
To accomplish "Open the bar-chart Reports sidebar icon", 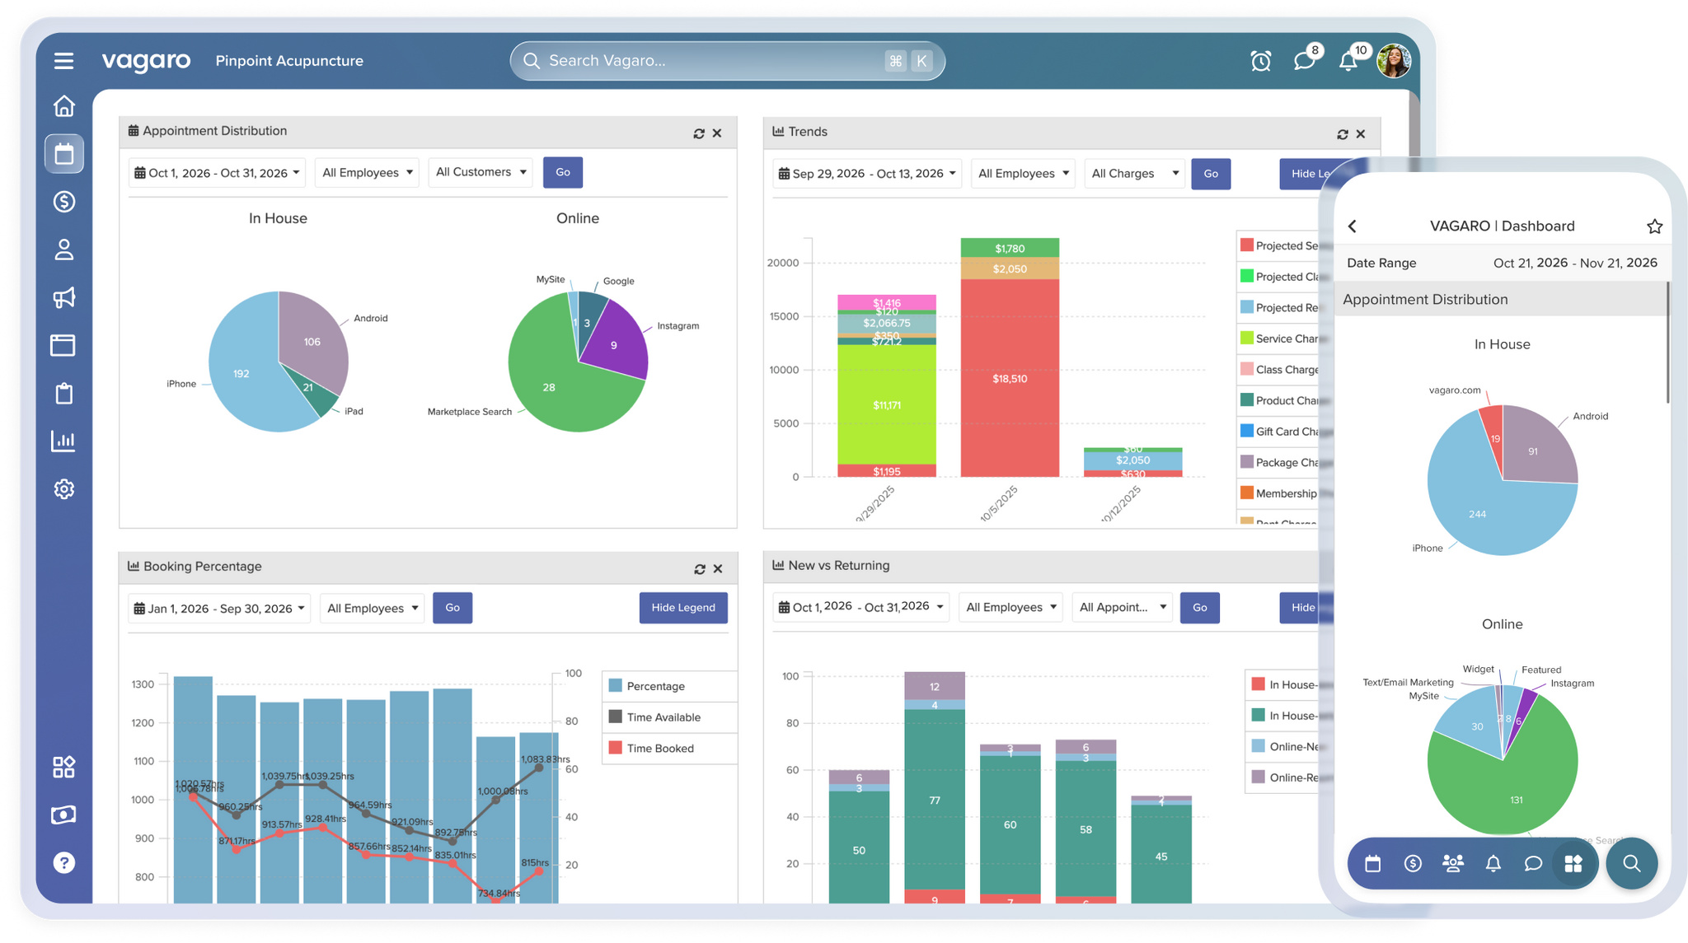I will pyautogui.click(x=63, y=441).
